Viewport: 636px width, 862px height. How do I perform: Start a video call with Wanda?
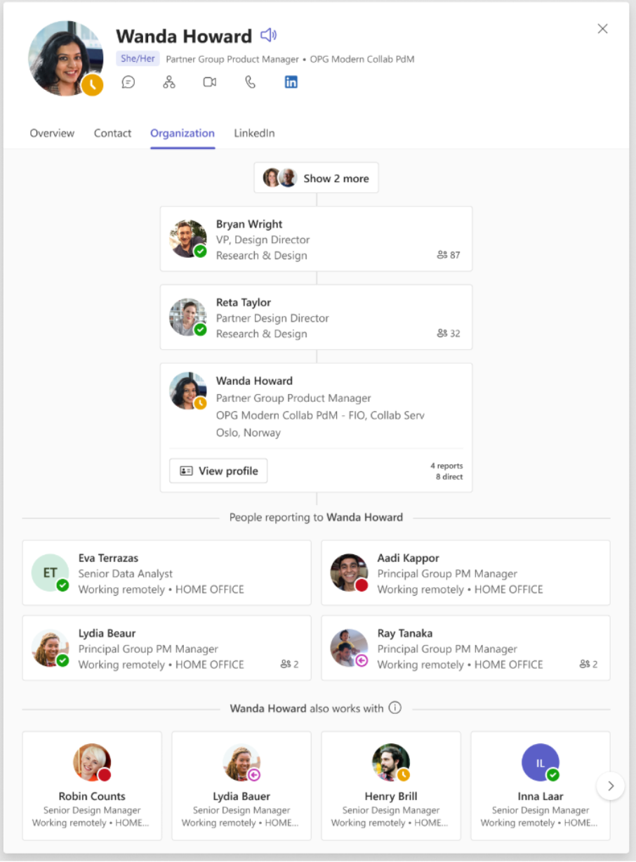click(x=209, y=82)
